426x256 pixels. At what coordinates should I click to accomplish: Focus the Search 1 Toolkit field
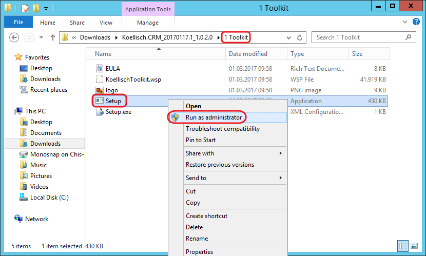coord(363,37)
